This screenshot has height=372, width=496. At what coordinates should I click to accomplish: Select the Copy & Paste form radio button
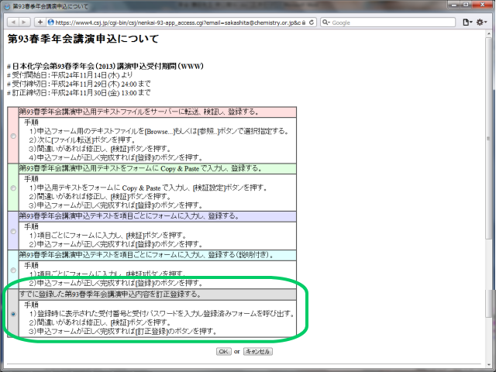pyautogui.click(x=13, y=188)
